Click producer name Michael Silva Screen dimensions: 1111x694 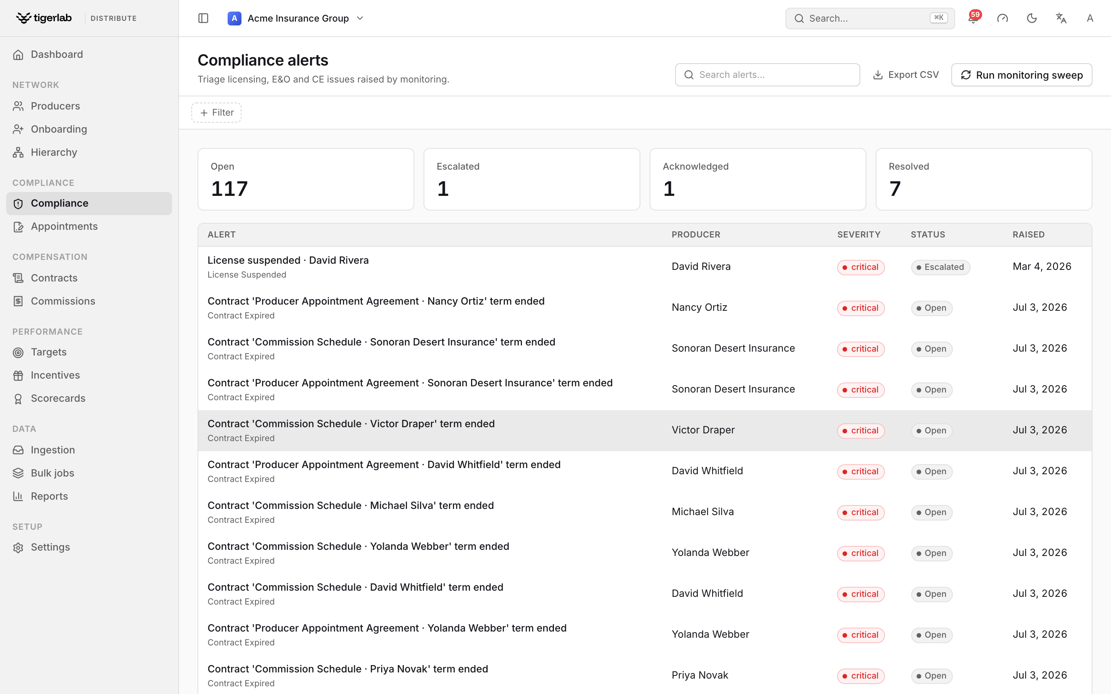(x=702, y=512)
